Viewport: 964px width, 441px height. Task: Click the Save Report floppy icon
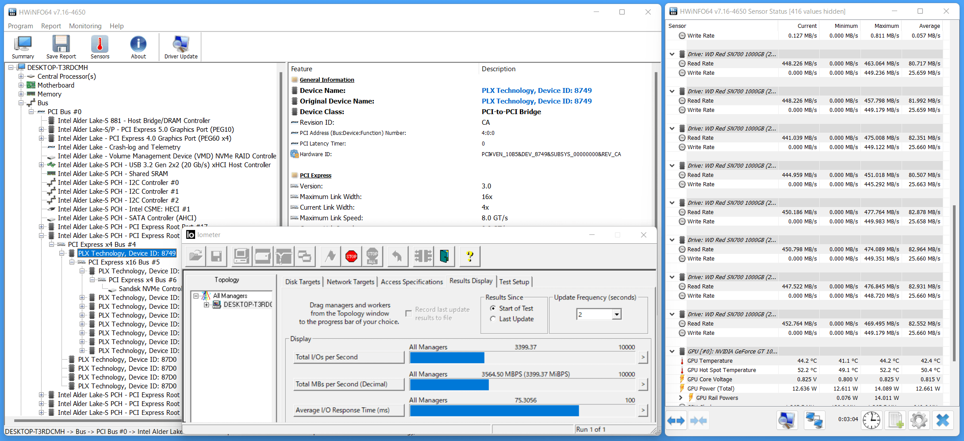[61, 47]
